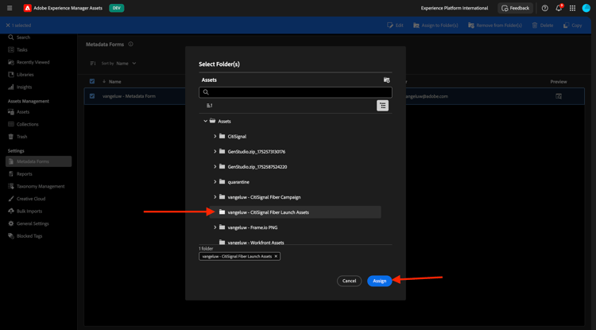The height and width of the screenshot is (330, 596).
Task: Open Trash in the sidebar
Action: (x=17, y=137)
